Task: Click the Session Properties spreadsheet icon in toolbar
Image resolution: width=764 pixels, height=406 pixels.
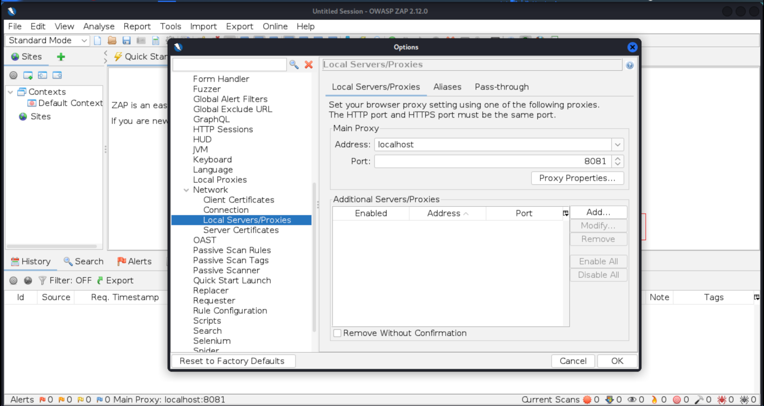Action: 155,41
